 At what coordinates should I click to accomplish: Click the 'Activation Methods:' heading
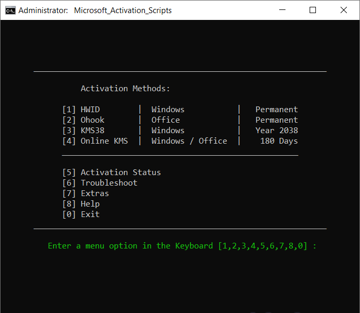point(125,89)
